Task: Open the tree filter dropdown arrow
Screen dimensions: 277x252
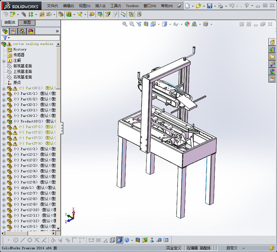Action: pyautogui.click(x=9, y=38)
